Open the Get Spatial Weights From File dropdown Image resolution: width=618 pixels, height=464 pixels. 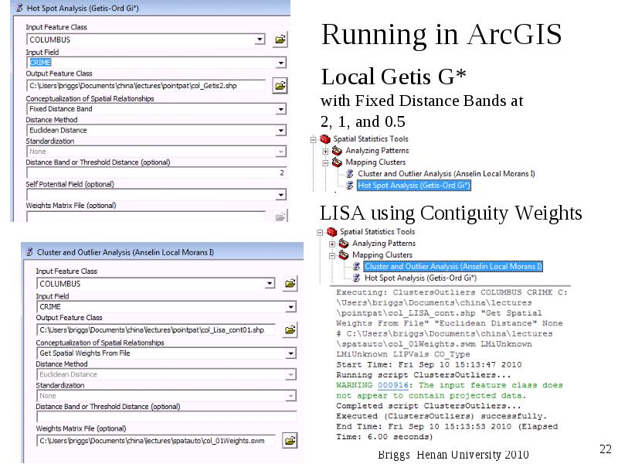click(291, 353)
